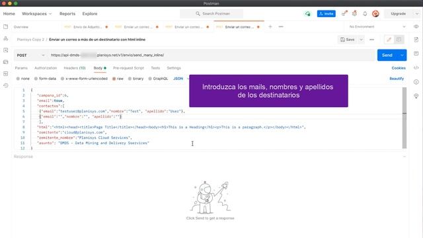Open the Environments sidebar icon
This screenshot has height=238, width=423.
point(6,50)
